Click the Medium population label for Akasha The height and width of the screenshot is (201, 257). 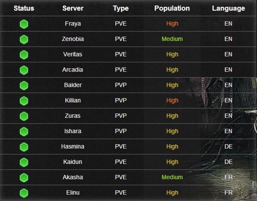tap(172, 177)
